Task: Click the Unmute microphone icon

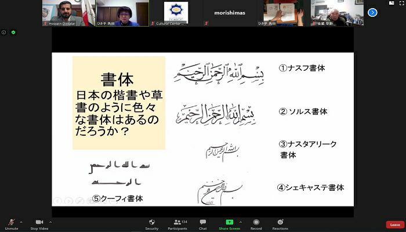Action: pos(10,222)
